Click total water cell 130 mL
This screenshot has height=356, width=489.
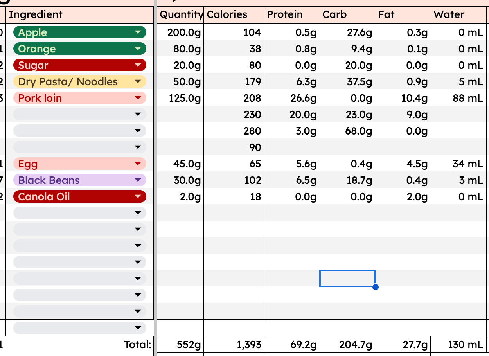(458, 345)
